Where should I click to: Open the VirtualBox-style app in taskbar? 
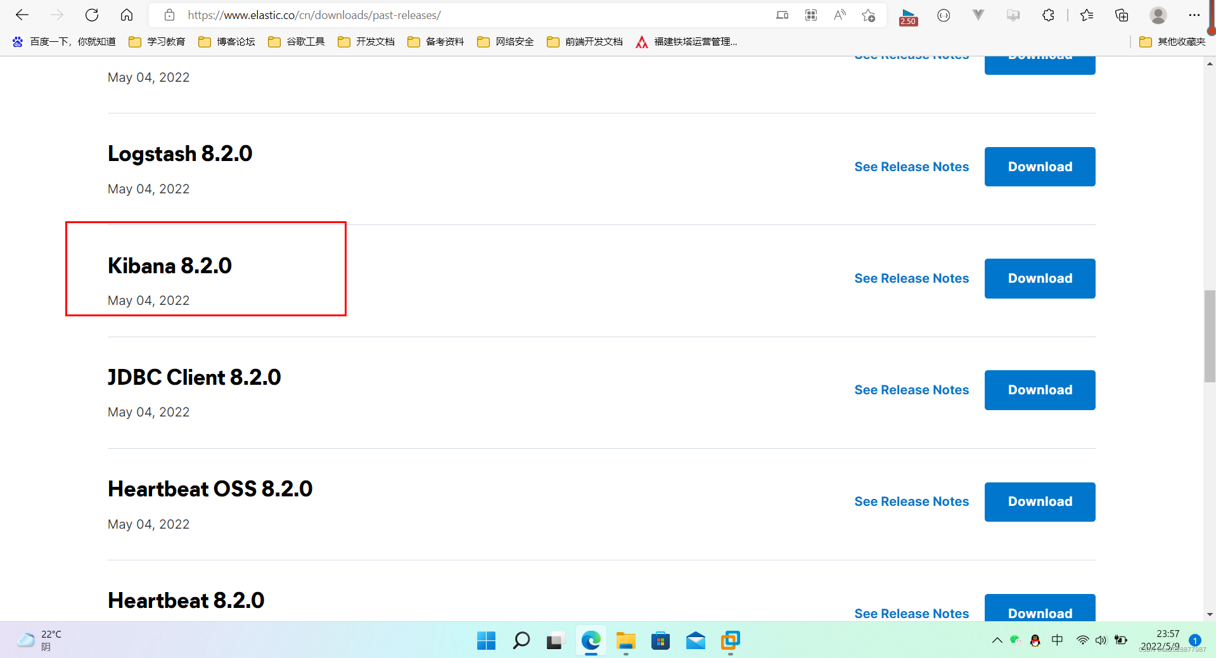[730, 641]
